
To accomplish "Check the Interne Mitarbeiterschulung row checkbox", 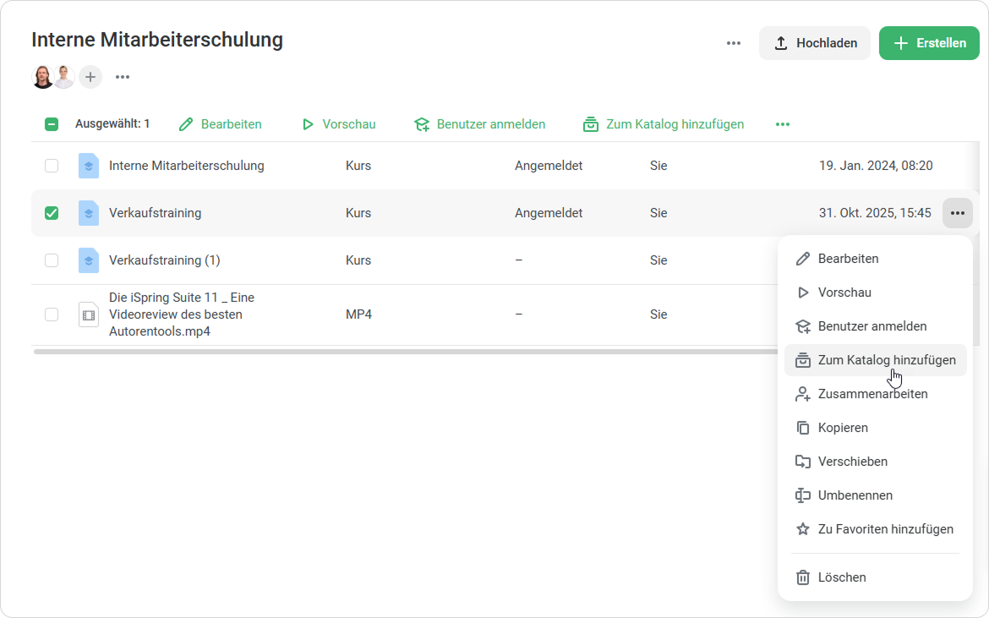I will (x=52, y=166).
